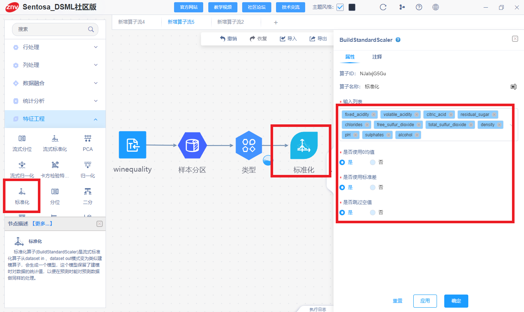Click the 确定 confirm button

(x=456, y=301)
